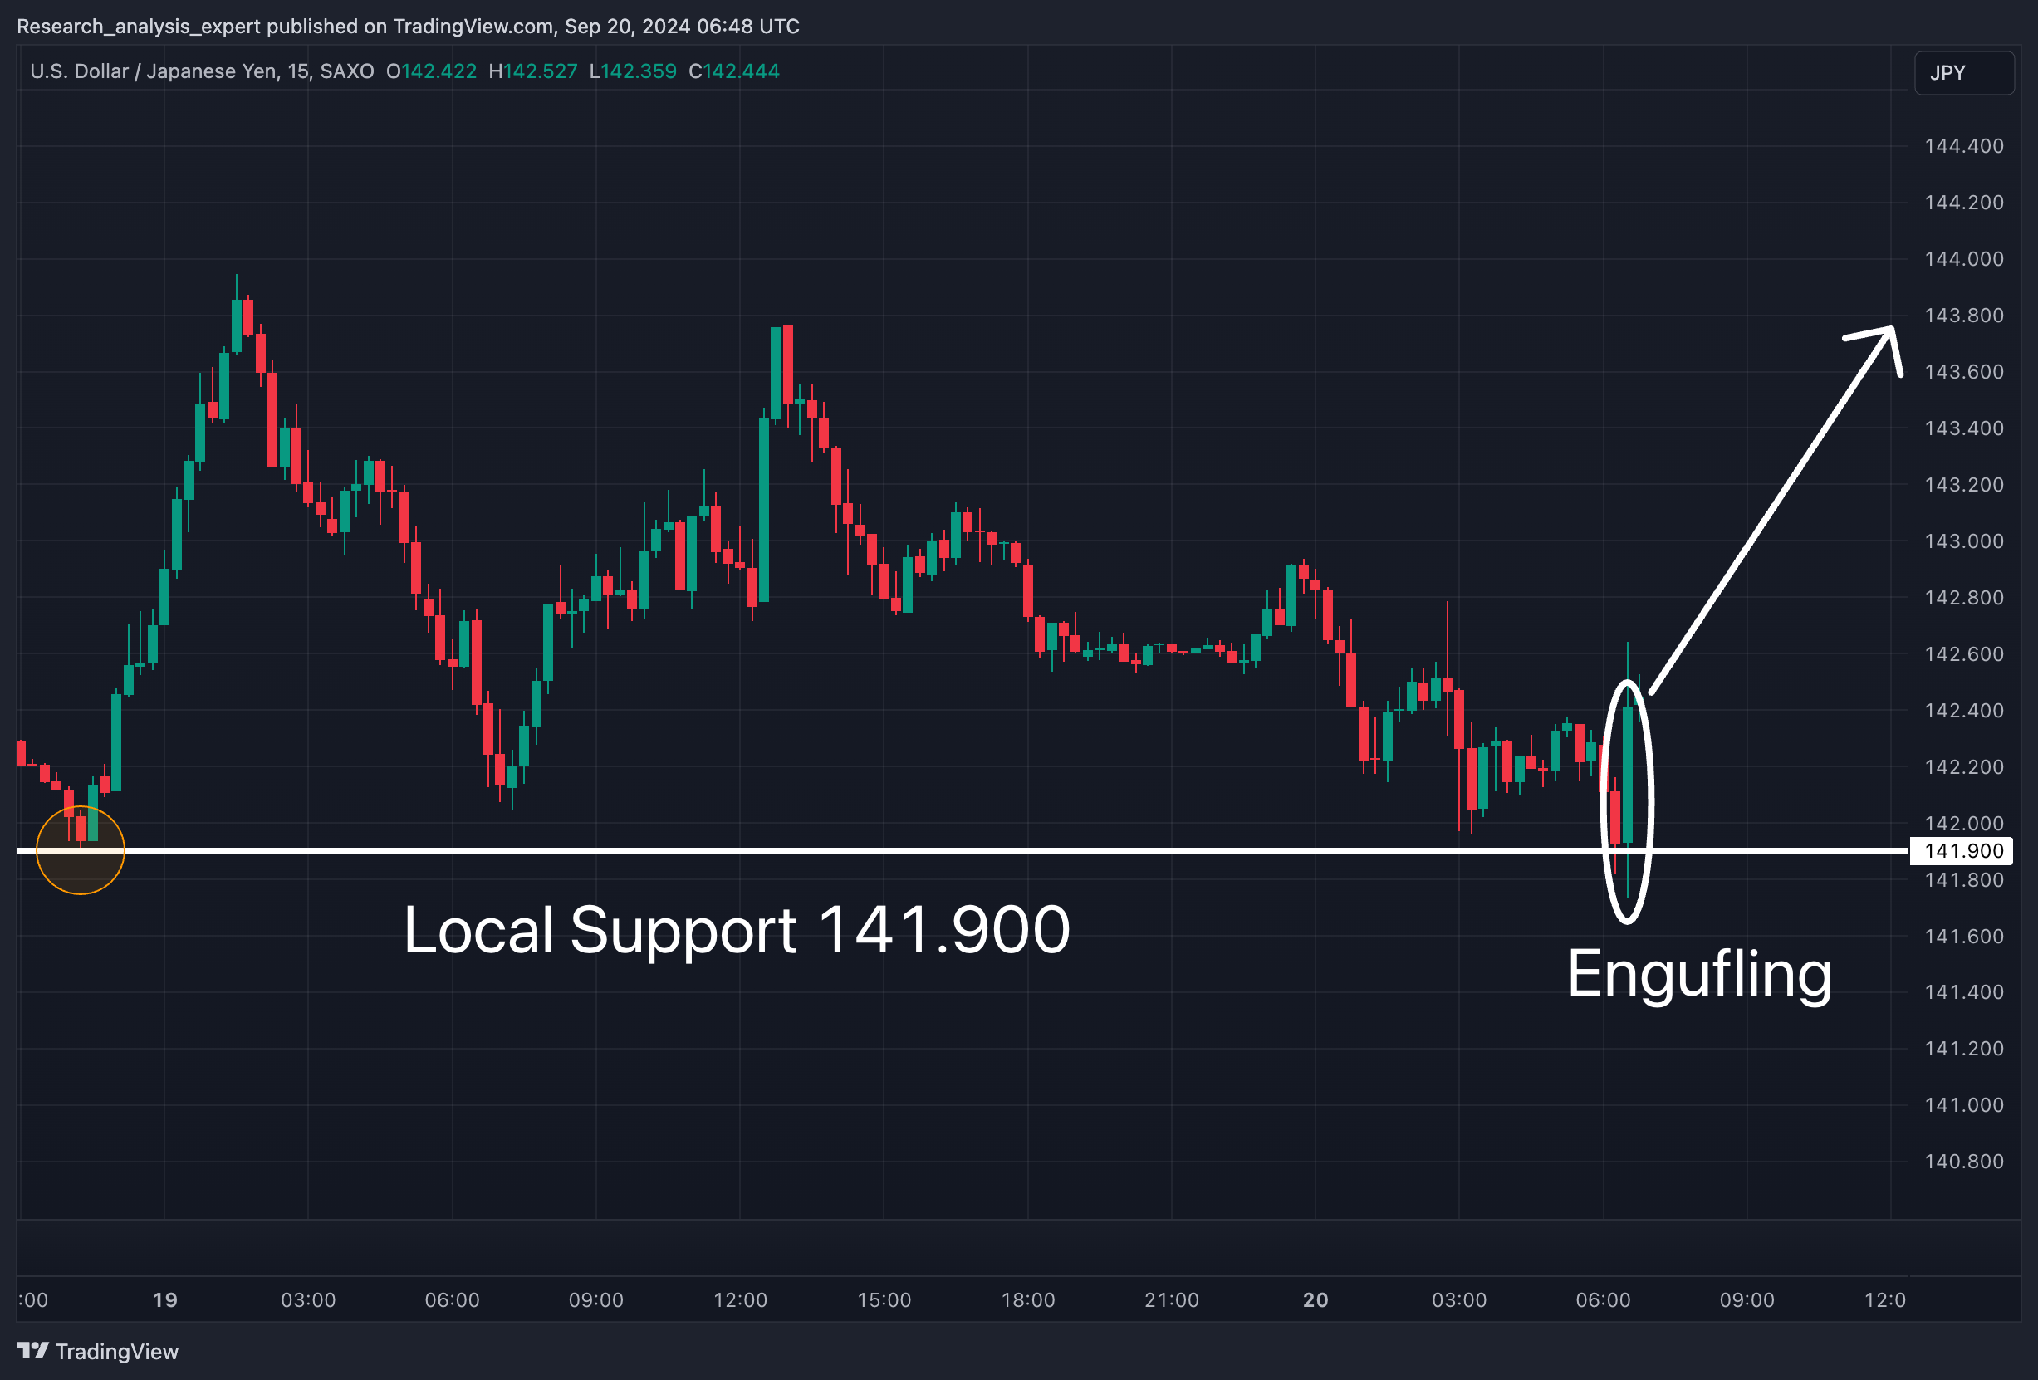Click the TradingView wordmark at the bottom
This screenshot has width=2038, height=1380.
pyautogui.click(x=116, y=1351)
